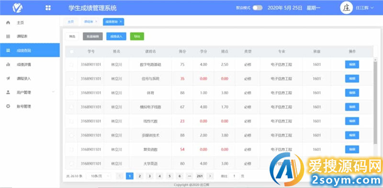Screen dimensions: 383x188
Task: Open the 10条/页 page size dropdown
Action: coord(99,176)
